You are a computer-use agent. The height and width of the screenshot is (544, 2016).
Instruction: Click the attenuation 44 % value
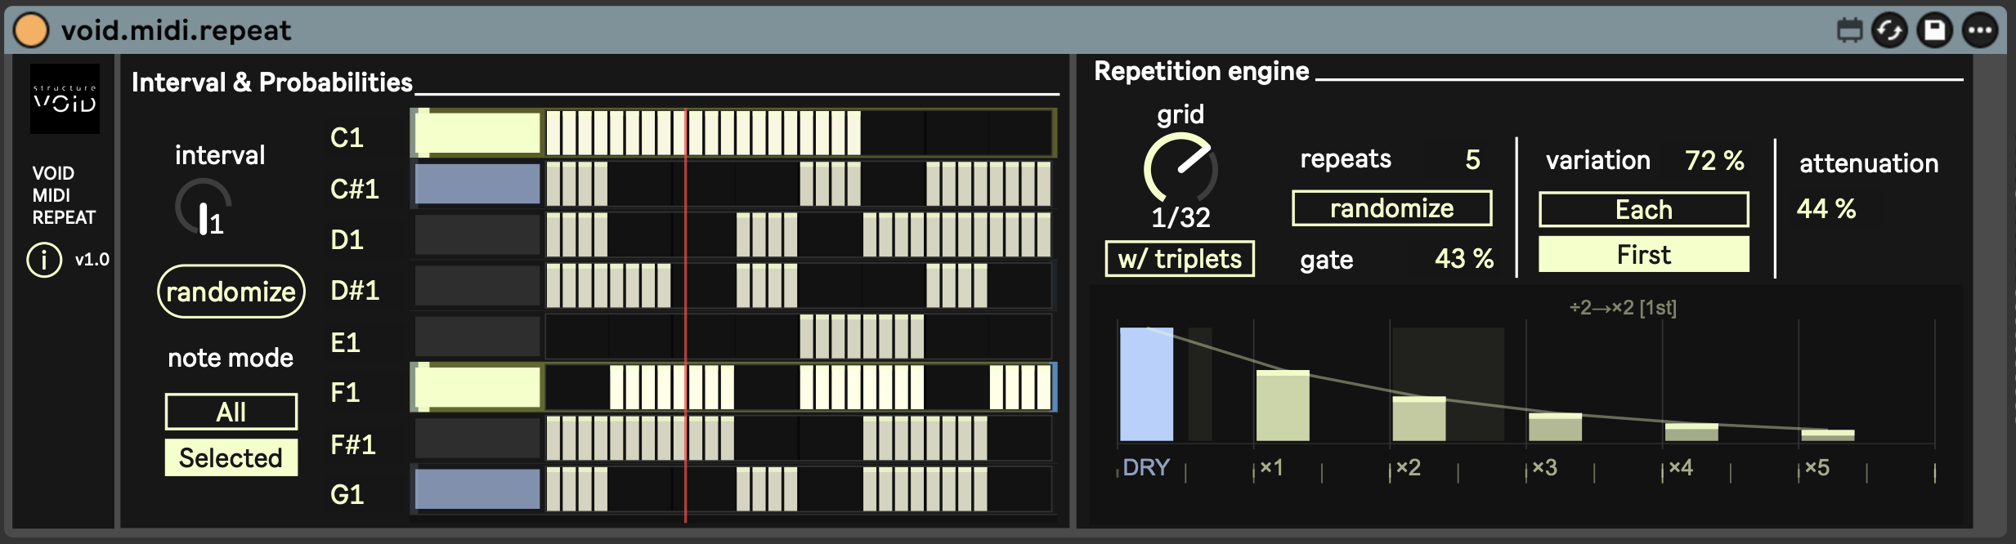click(x=1826, y=209)
